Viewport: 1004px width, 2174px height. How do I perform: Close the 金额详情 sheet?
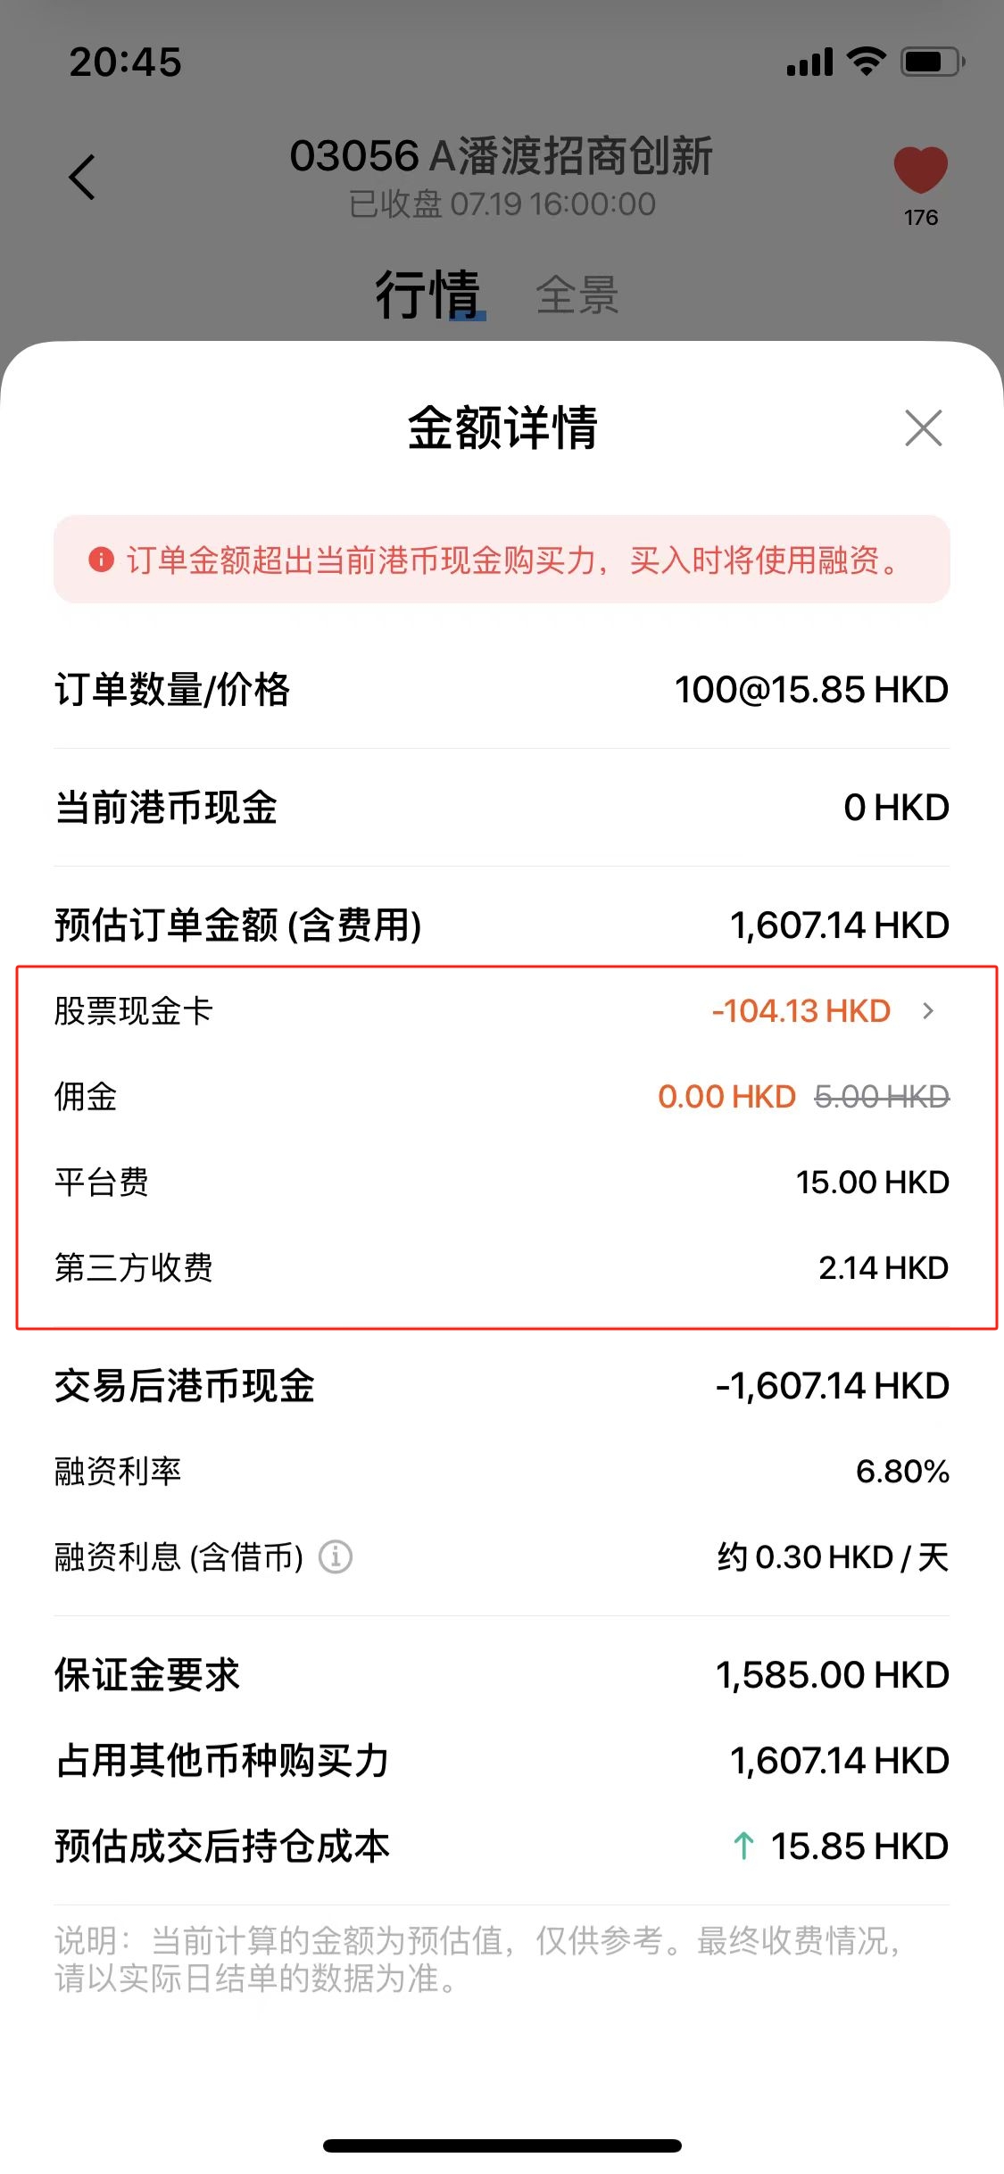pos(923,428)
